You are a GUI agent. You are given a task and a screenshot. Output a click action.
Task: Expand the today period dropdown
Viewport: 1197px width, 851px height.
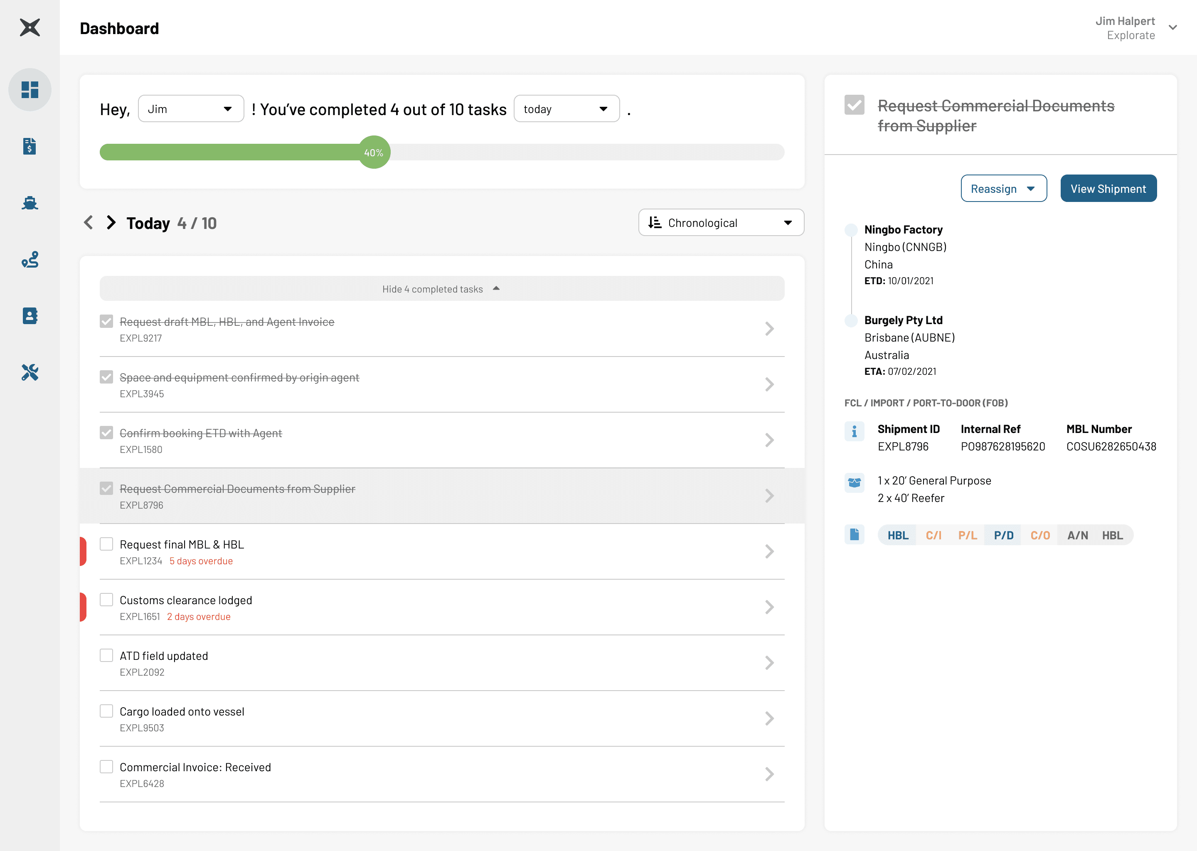(566, 109)
